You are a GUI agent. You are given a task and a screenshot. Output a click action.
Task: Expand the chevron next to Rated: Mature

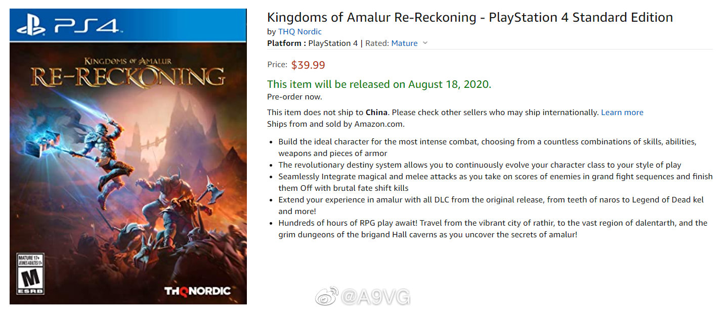(x=425, y=43)
